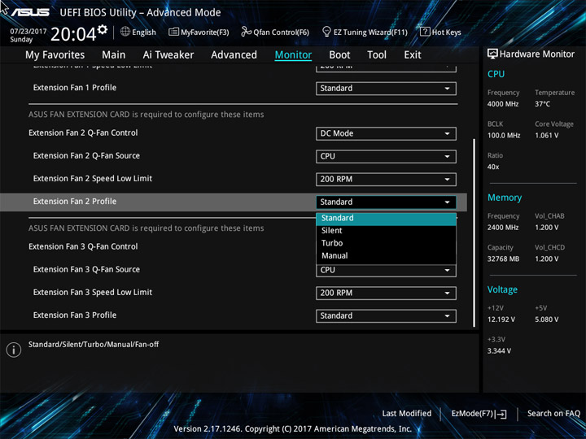Select the Extension Fan 3 Q-Fan Source label
Screen dimensions: 586x439
tap(86, 269)
